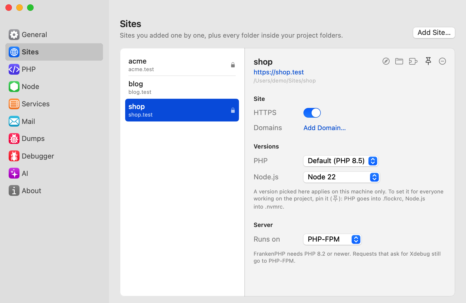Click the green Node hexagon icon
The height and width of the screenshot is (303, 466).
(x=14, y=87)
